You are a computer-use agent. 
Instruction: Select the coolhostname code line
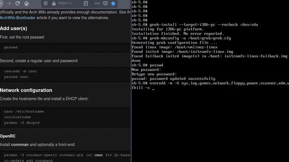pos(17,117)
